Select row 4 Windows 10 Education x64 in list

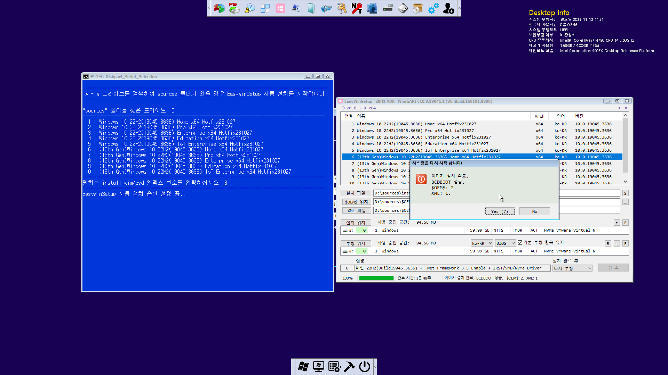pyautogui.click(x=482, y=144)
